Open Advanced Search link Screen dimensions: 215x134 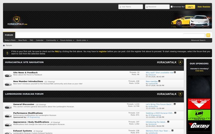coord(198,40)
